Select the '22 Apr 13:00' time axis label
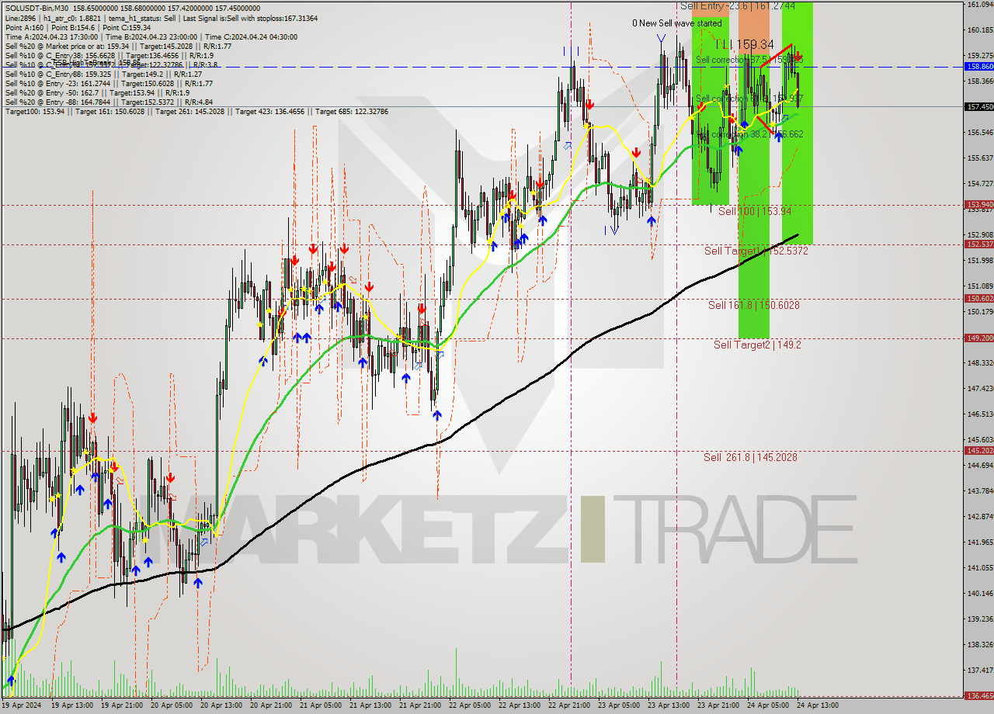The height and width of the screenshot is (714, 994). coord(520,706)
